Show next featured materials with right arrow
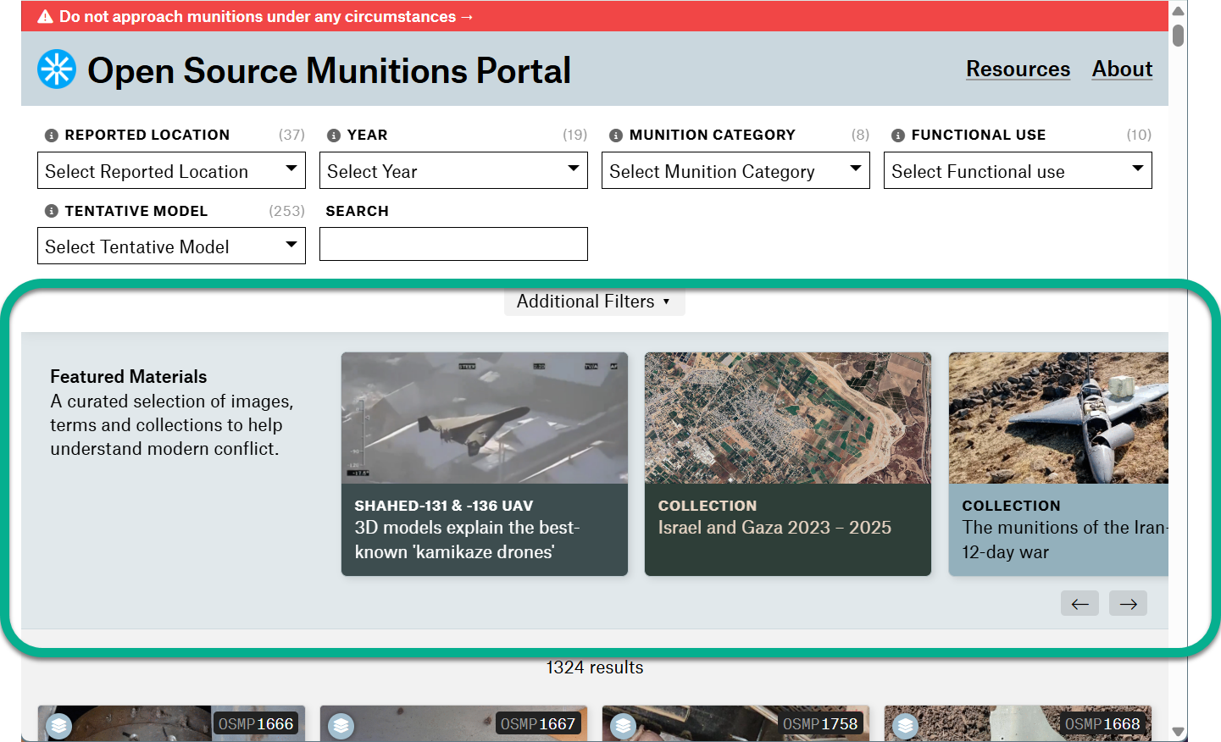The height and width of the screenshot is (742, 1221). tap(1128, 604)
